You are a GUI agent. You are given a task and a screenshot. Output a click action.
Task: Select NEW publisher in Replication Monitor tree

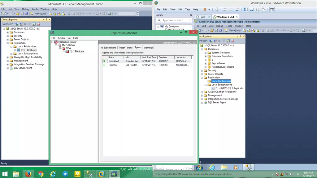pyautogui.click(x=68, y=49)
